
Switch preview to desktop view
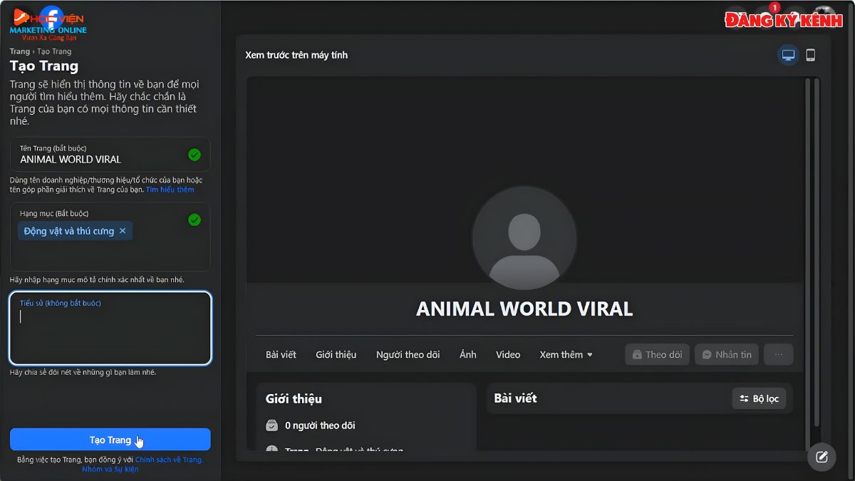787,53
